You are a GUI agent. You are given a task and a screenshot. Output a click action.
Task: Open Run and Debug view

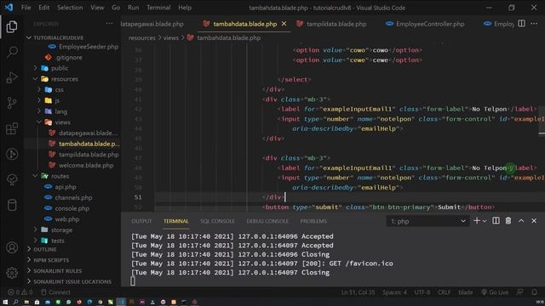(x=12, y=77)
